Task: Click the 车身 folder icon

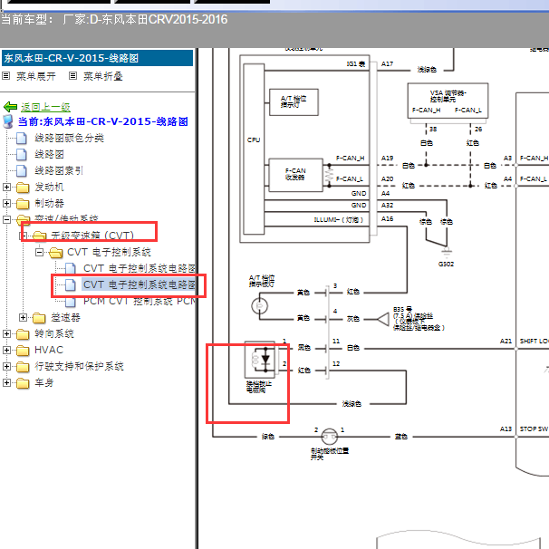Action: click(23, 383)
